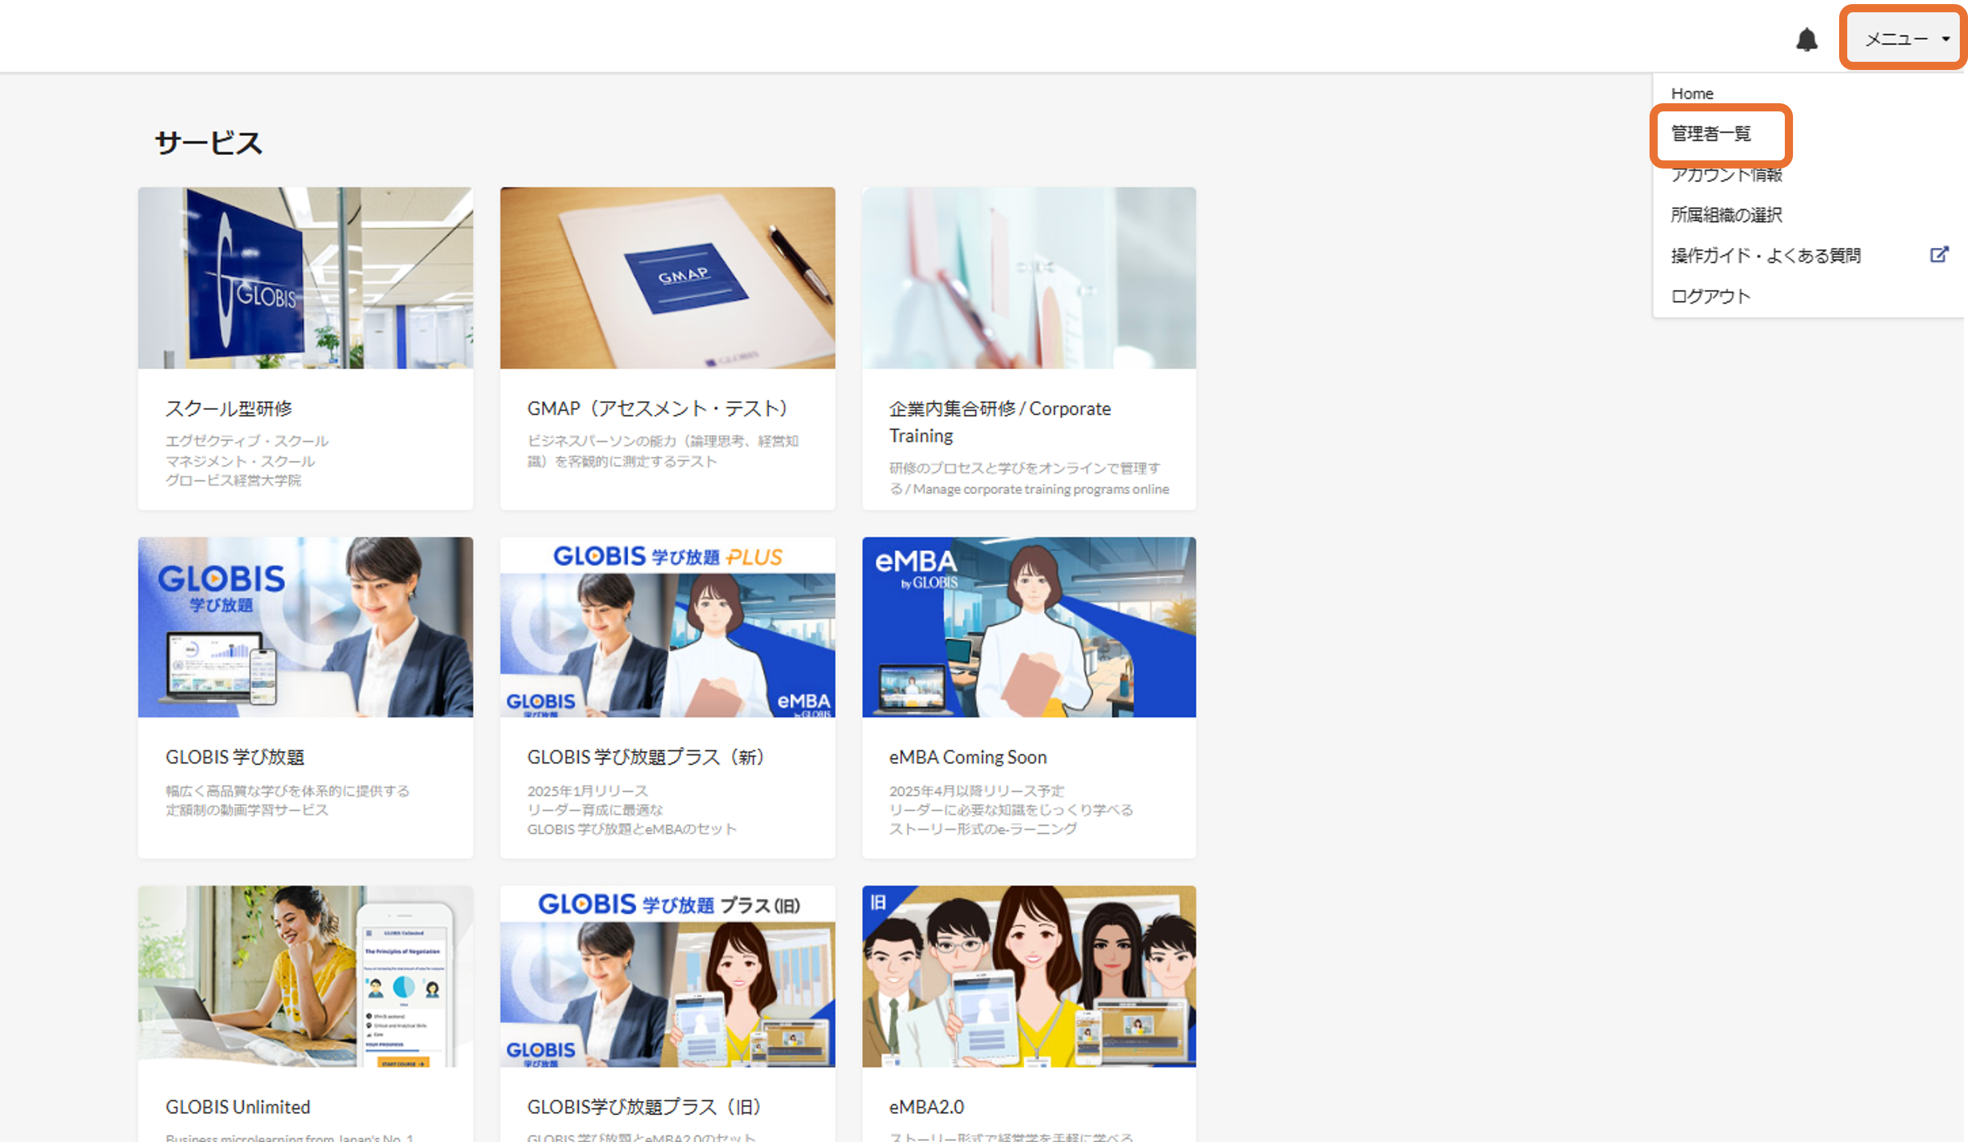This screenshot has width=1968, height=1142.
Task: Open the GLOBIS Unlimited card image
Action: tap(306, 976)
